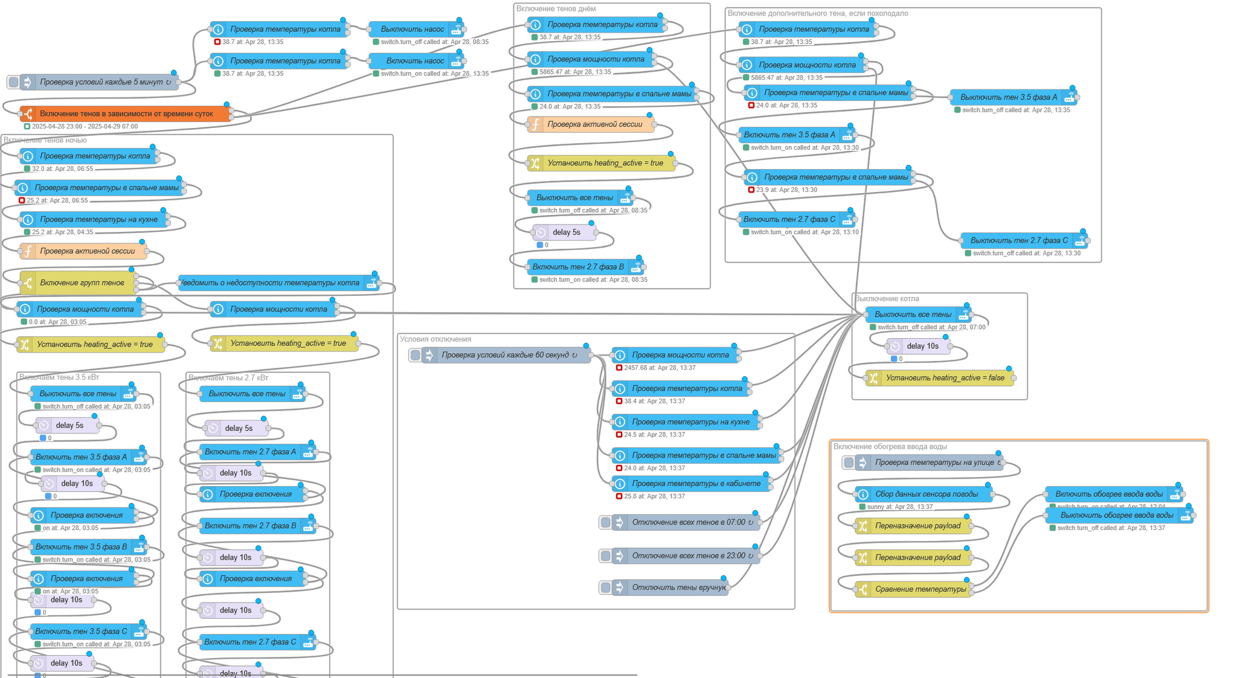Click the change icon on 'Установить heating_active = false'
The image size is (1237, 678).
pos(873,378)
